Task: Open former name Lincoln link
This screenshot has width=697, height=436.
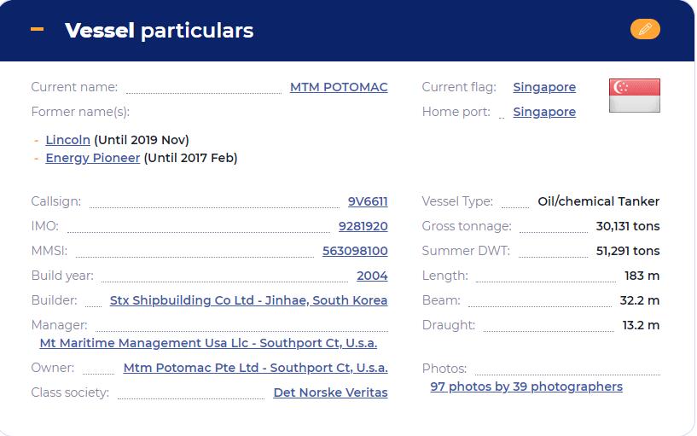Action: tap(68, 140)
